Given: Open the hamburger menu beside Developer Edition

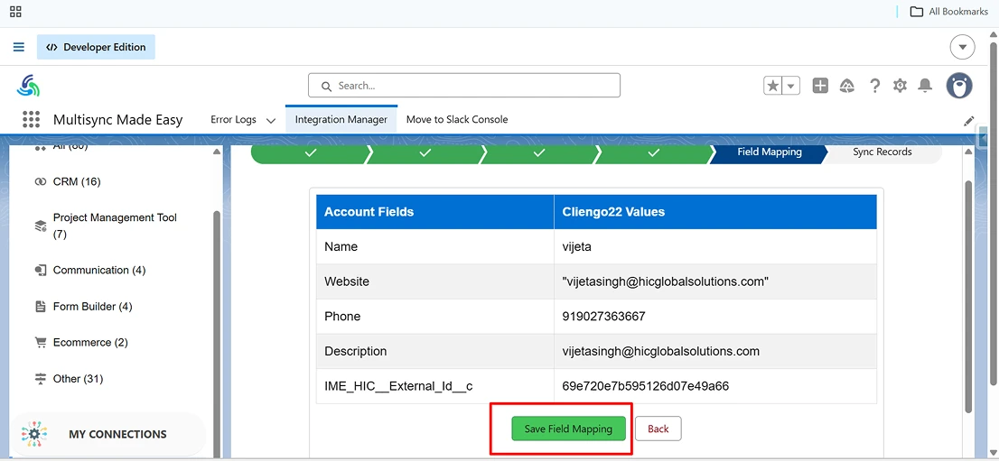Looking at the screenshot, I should [18, 47].
